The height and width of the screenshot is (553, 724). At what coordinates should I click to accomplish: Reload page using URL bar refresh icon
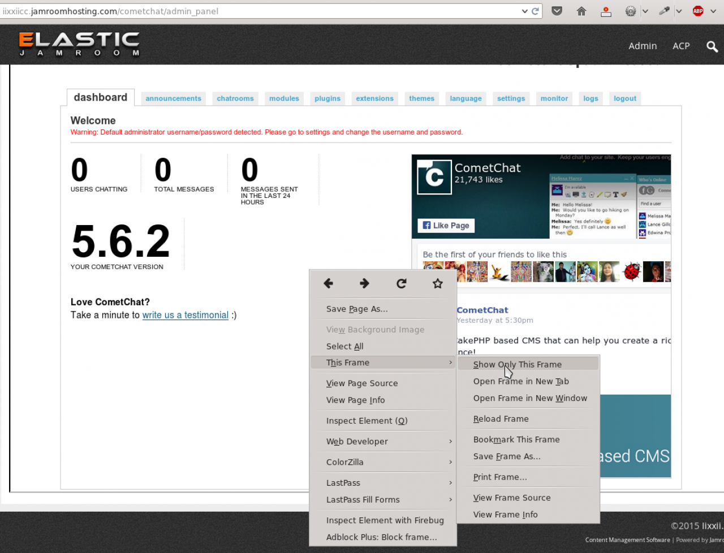(535, 11)
